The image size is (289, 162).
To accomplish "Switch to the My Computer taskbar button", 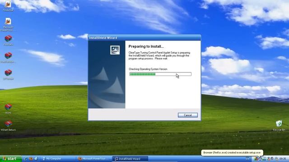I will tap(58, 159).
